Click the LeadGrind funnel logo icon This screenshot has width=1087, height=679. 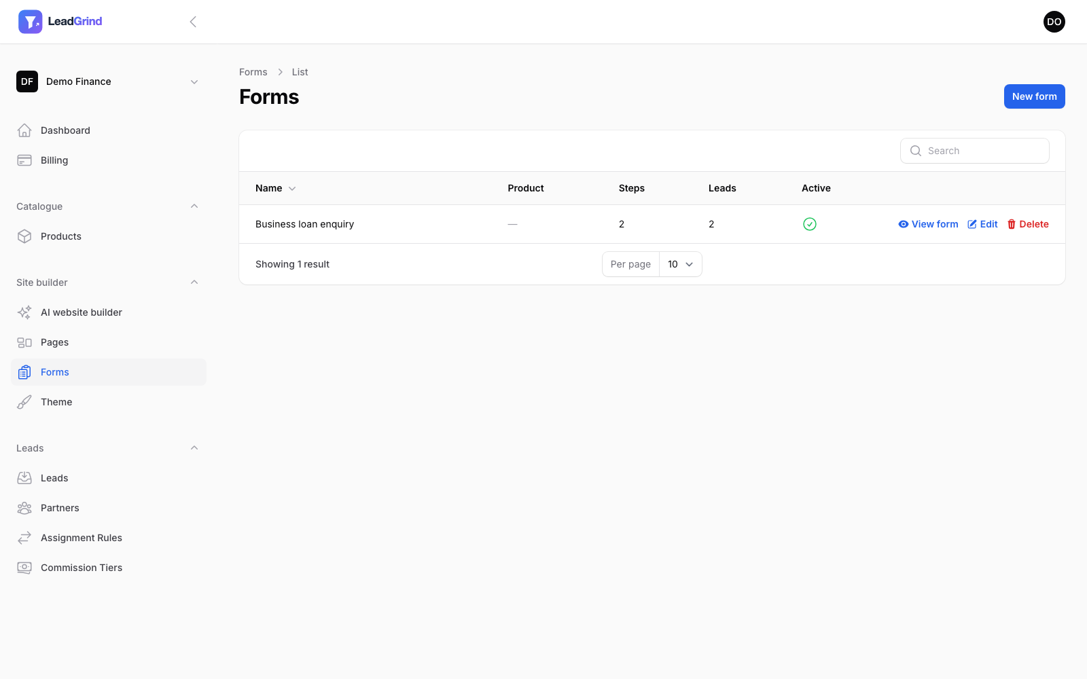(x=31, y=22)
